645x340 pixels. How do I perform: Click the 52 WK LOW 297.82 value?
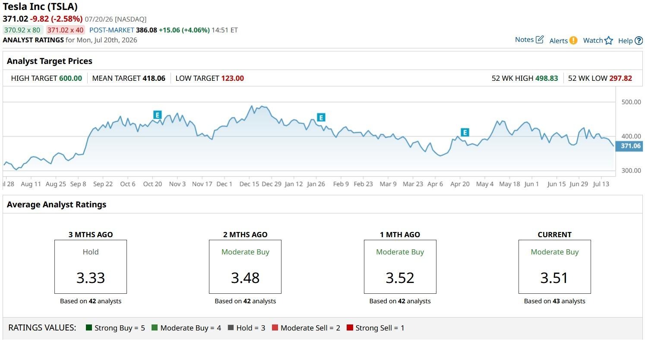[620, 78]
